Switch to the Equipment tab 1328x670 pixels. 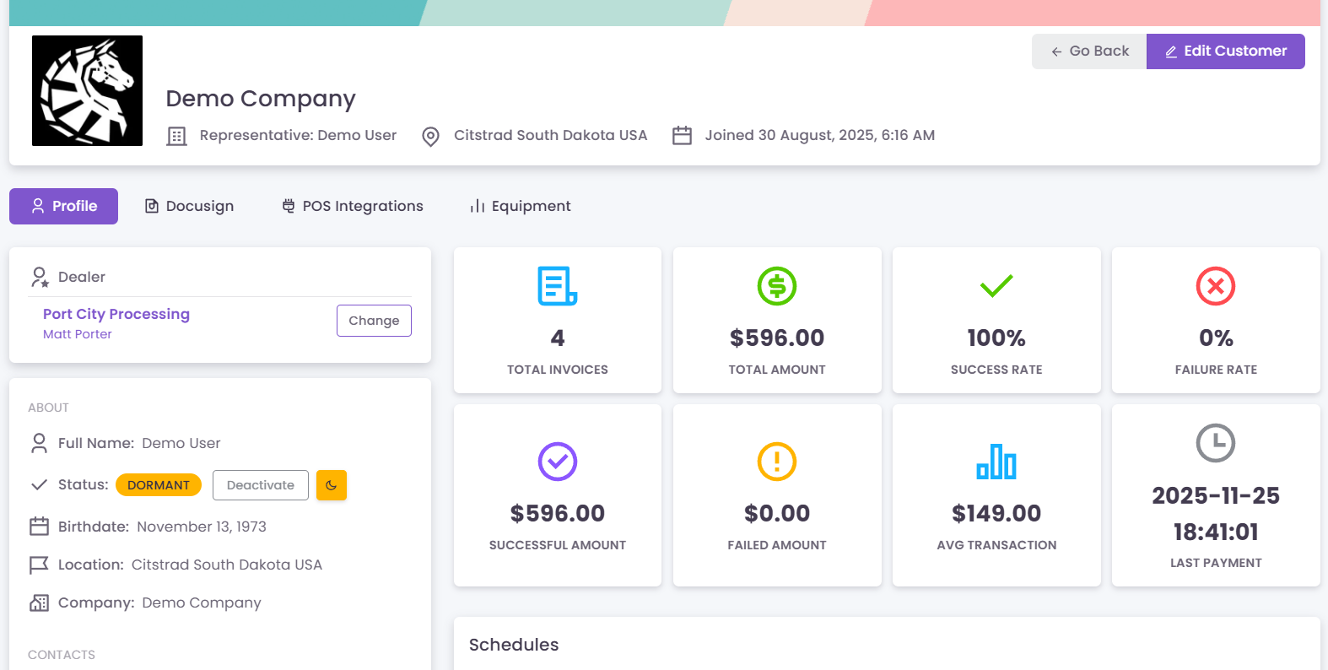[x=520, y=206]
